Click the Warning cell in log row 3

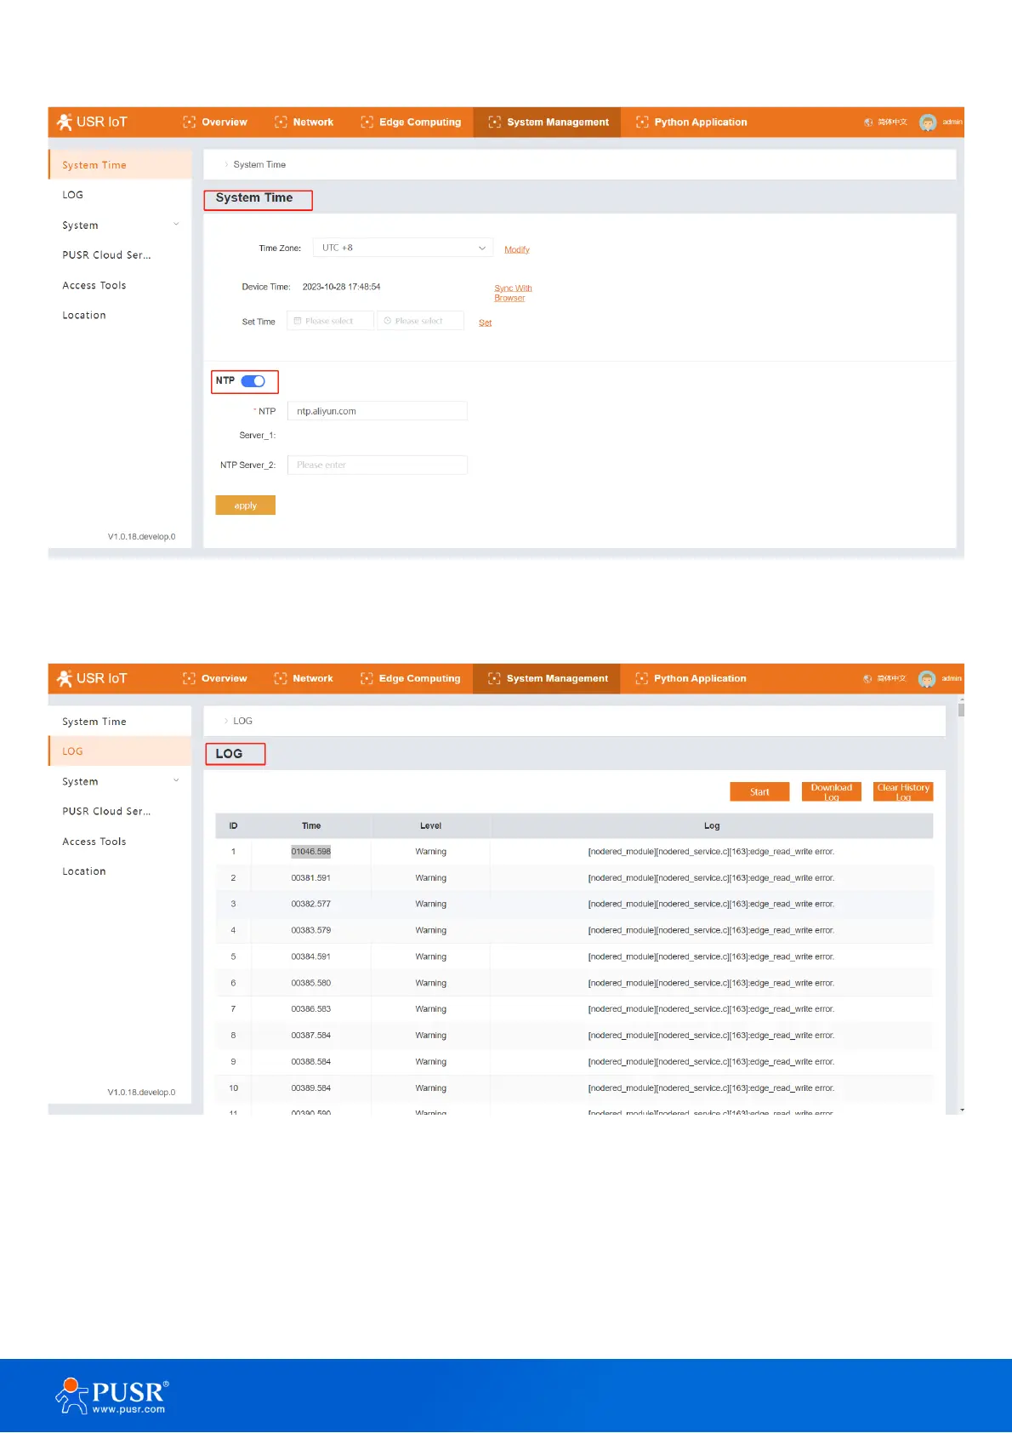[430, 905]
